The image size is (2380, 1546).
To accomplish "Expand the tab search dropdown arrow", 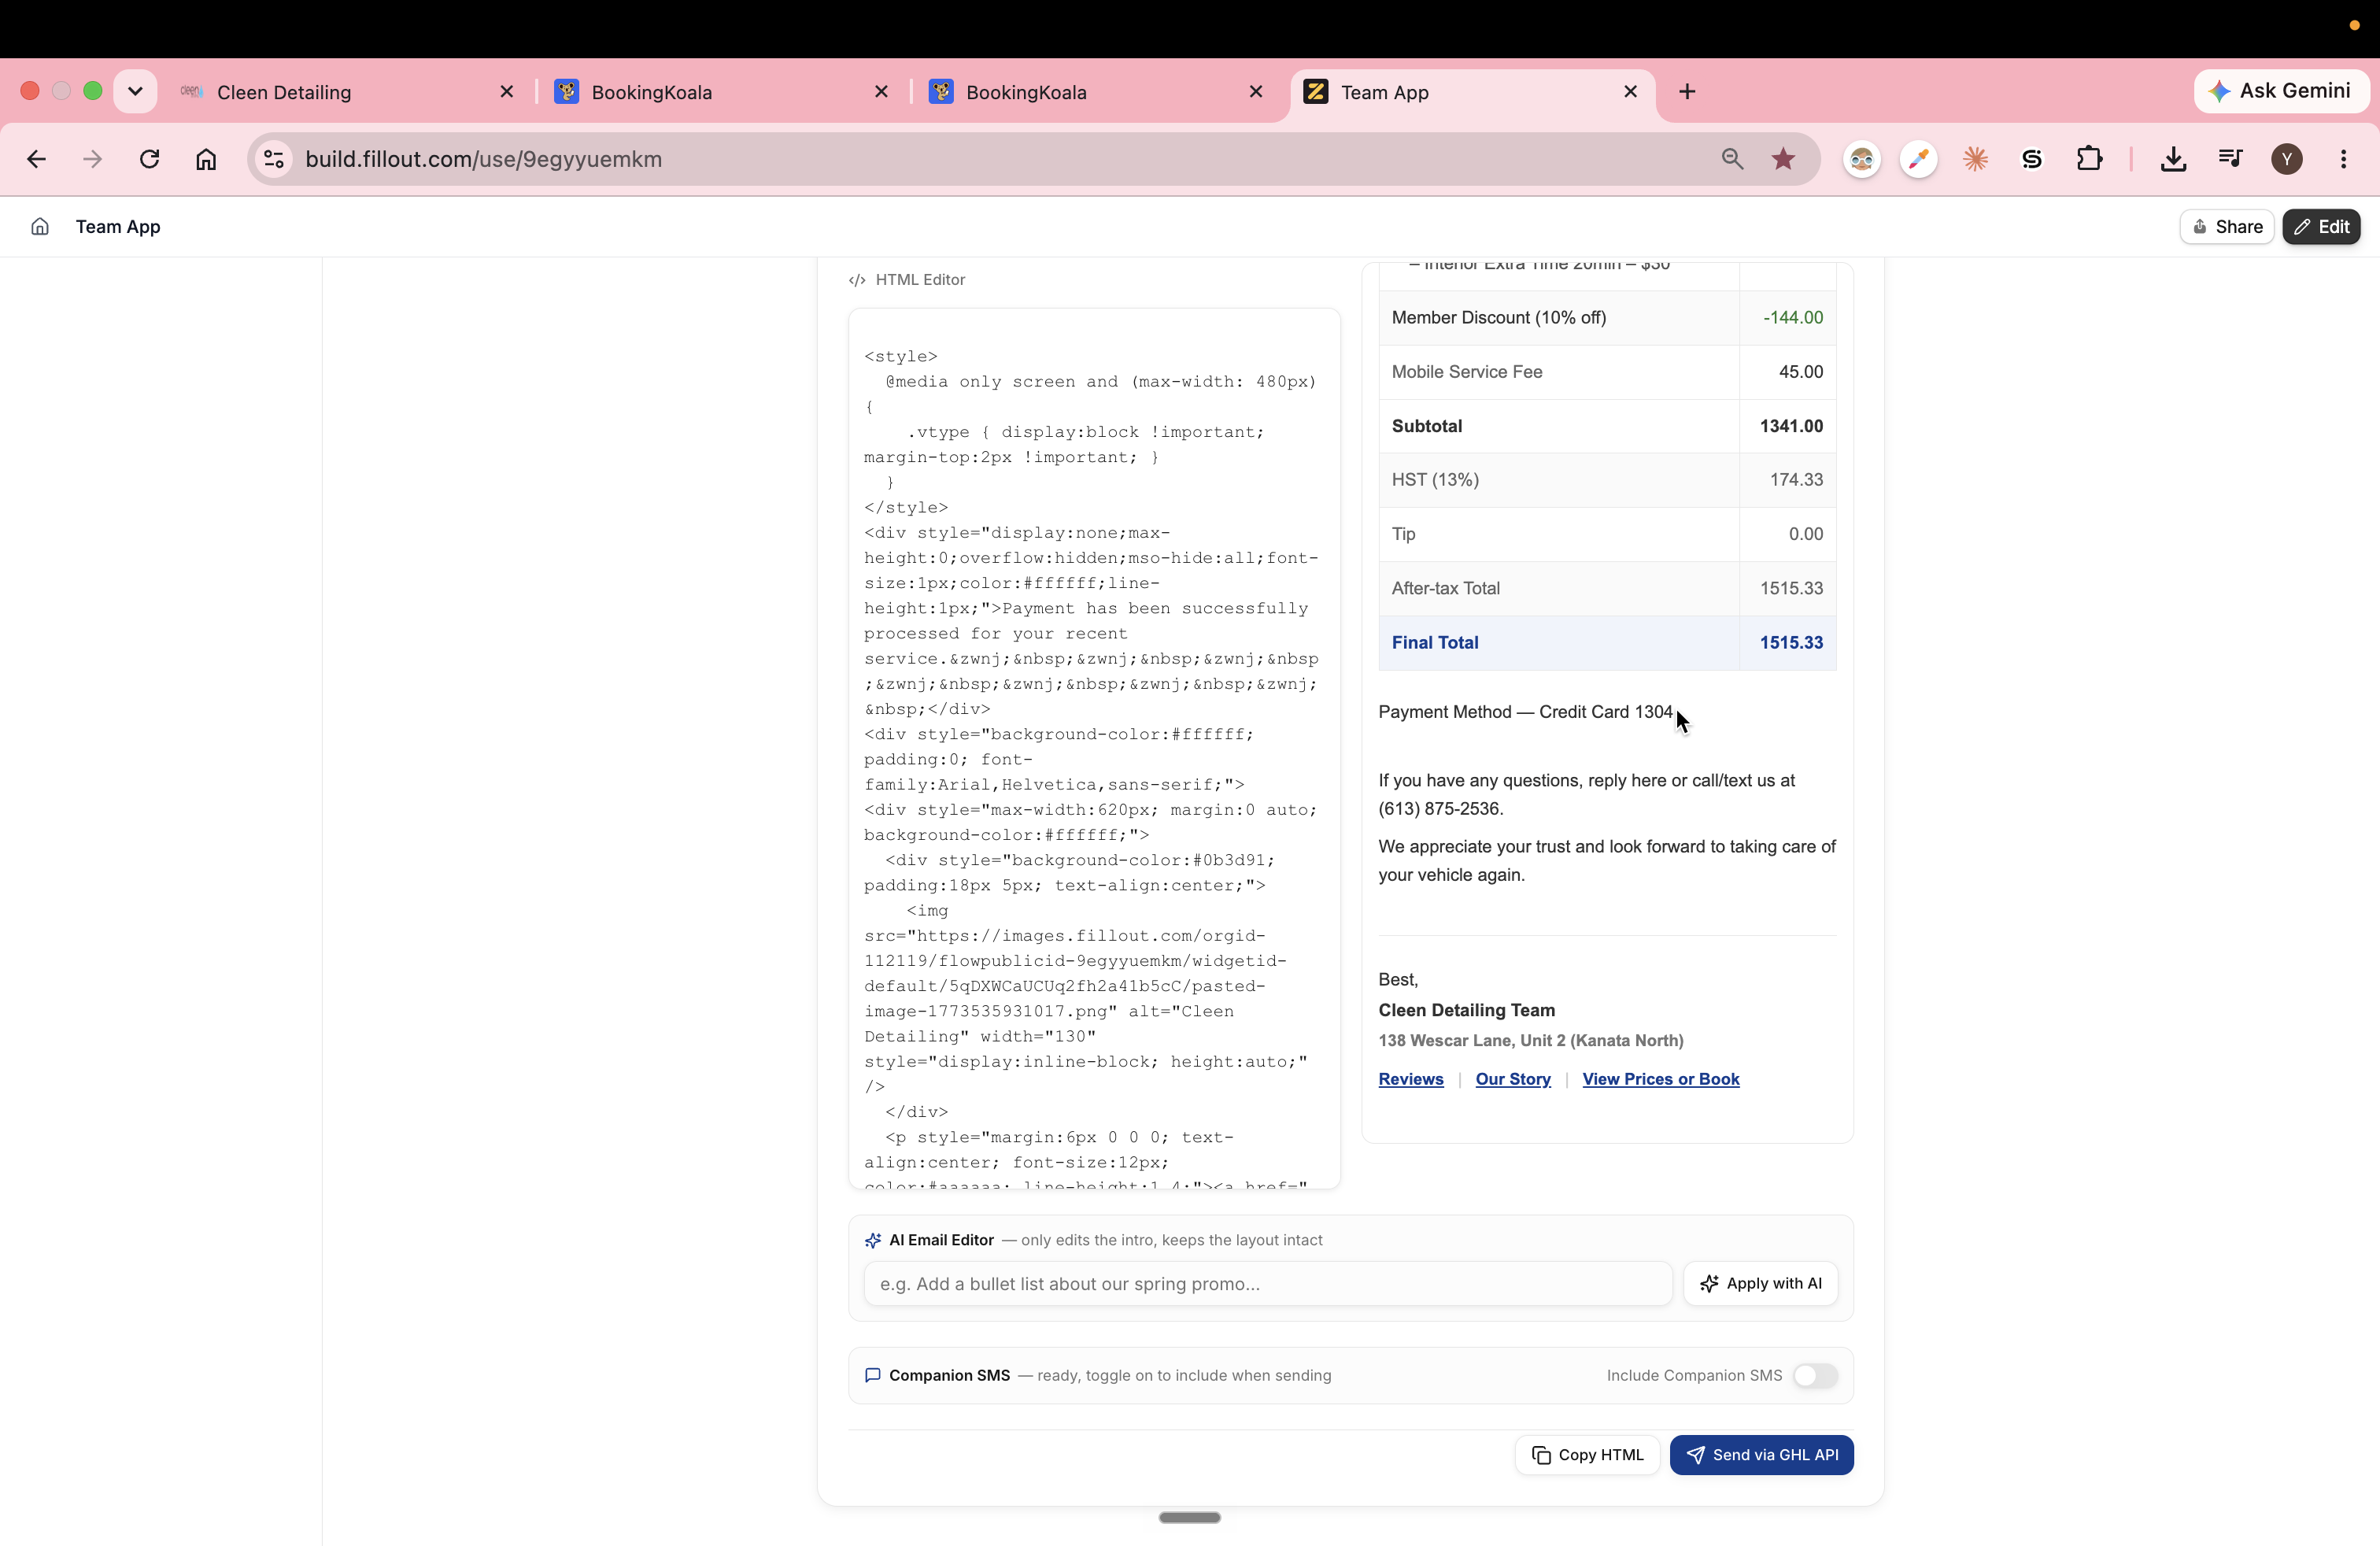I will pyautogui.click(x=135, y=91).
